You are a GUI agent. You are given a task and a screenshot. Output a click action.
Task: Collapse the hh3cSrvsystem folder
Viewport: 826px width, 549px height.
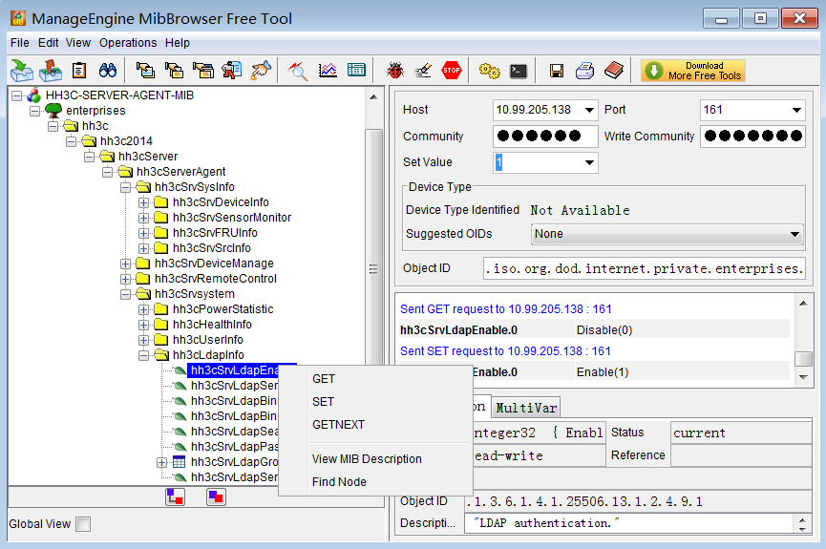coord(125,294)
